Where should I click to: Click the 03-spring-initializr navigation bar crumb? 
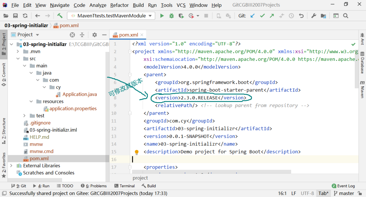click(x=26, y=25)
